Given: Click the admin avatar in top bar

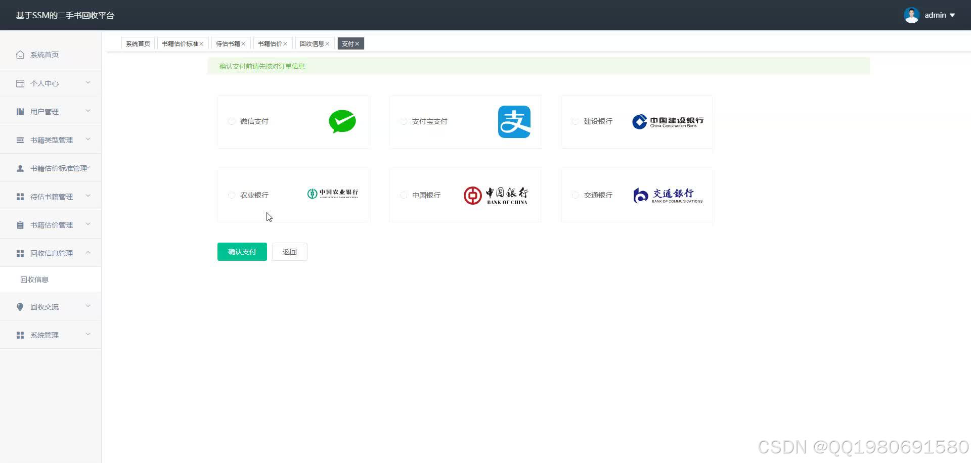Looking at the screenshot, I should (911, 15).
